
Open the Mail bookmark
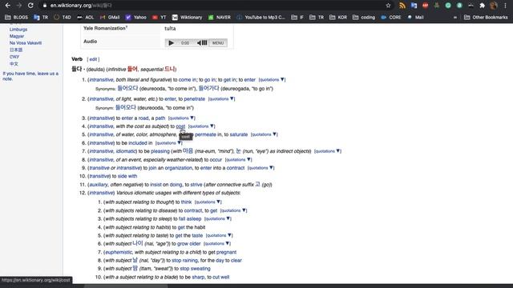click(x=415, y=18)
